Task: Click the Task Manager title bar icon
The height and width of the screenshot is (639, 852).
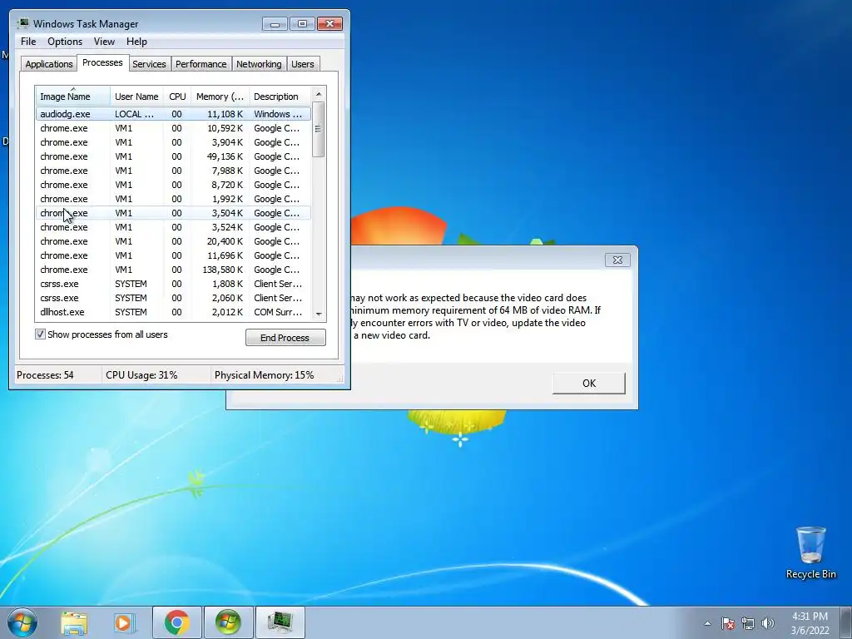Action: click(x=22, y=23)
